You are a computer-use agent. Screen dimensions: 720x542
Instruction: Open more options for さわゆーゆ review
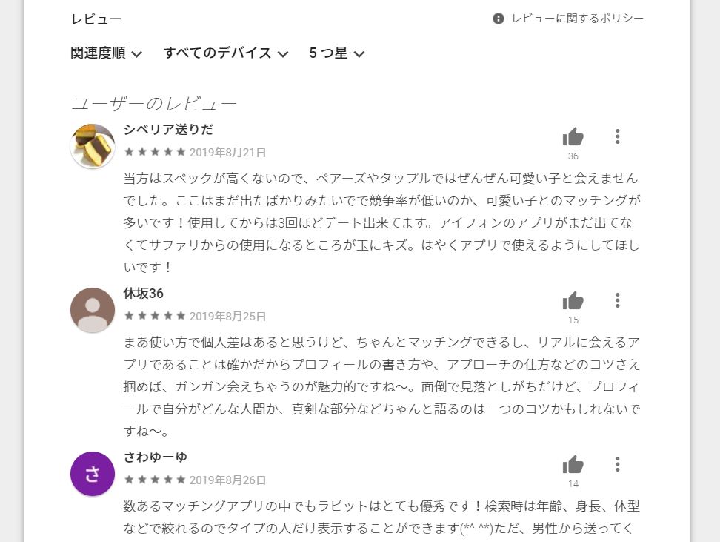(618, 464)
